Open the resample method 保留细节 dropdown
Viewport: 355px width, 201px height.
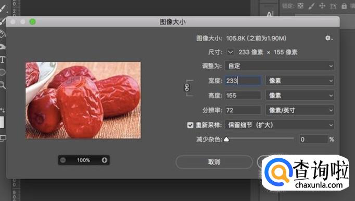coord(280,125)
